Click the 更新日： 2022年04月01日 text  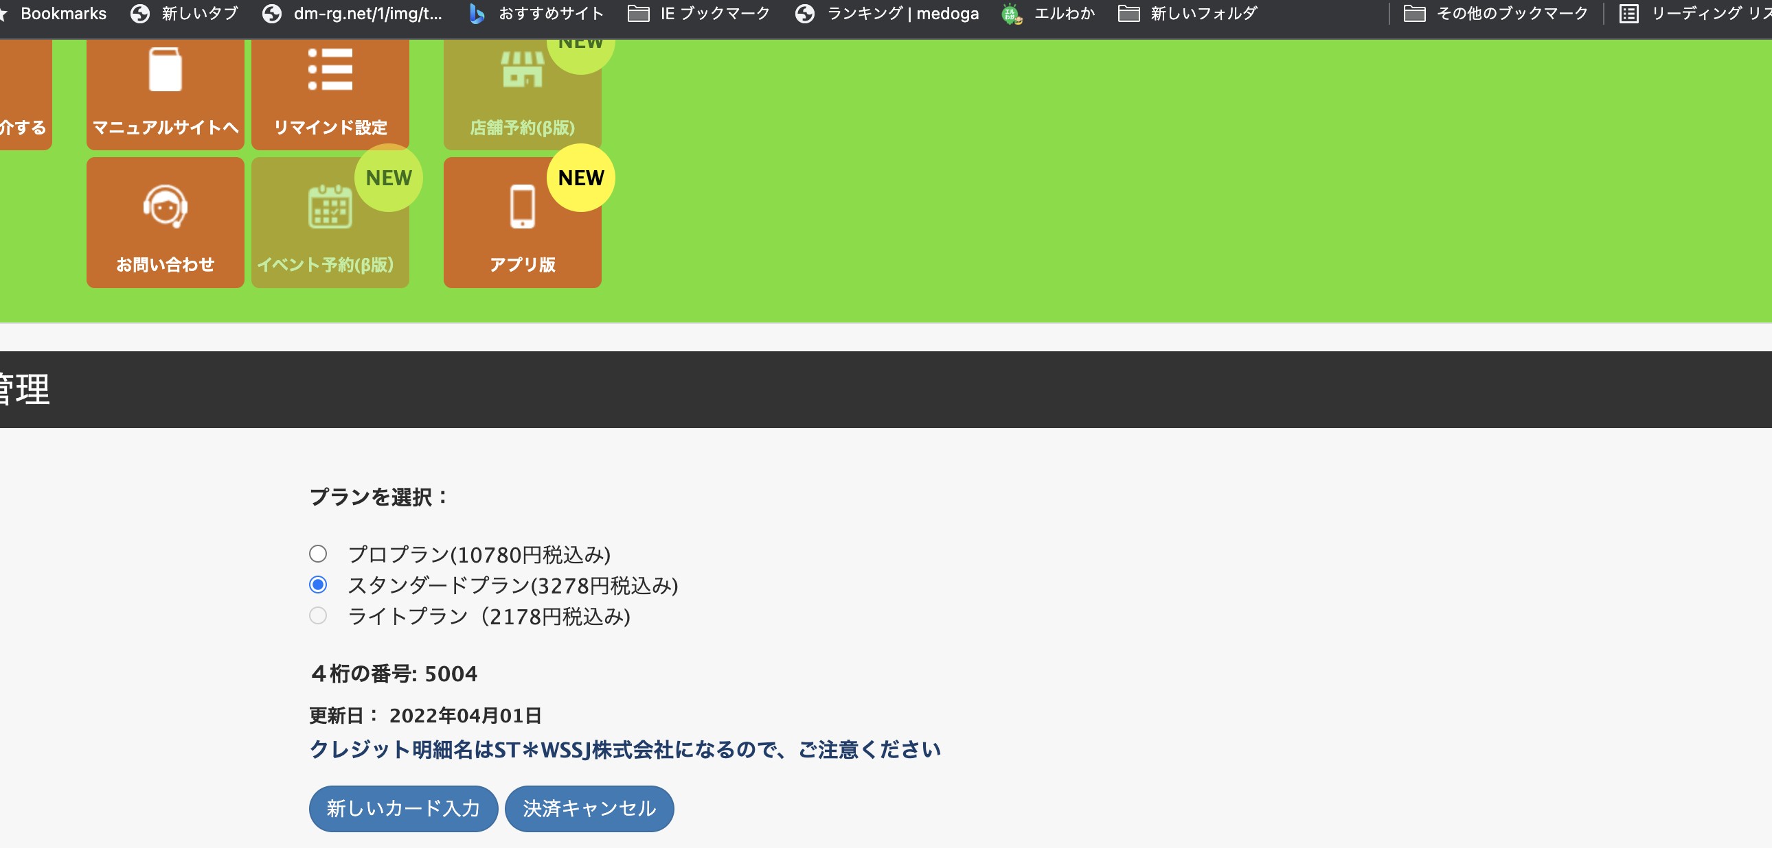[426, 716]
